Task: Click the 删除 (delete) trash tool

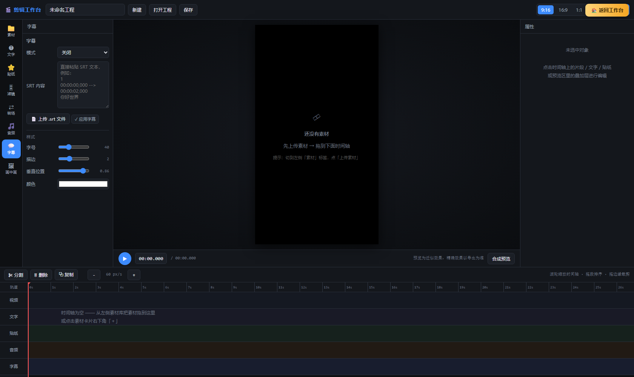Action: [41, 275]
